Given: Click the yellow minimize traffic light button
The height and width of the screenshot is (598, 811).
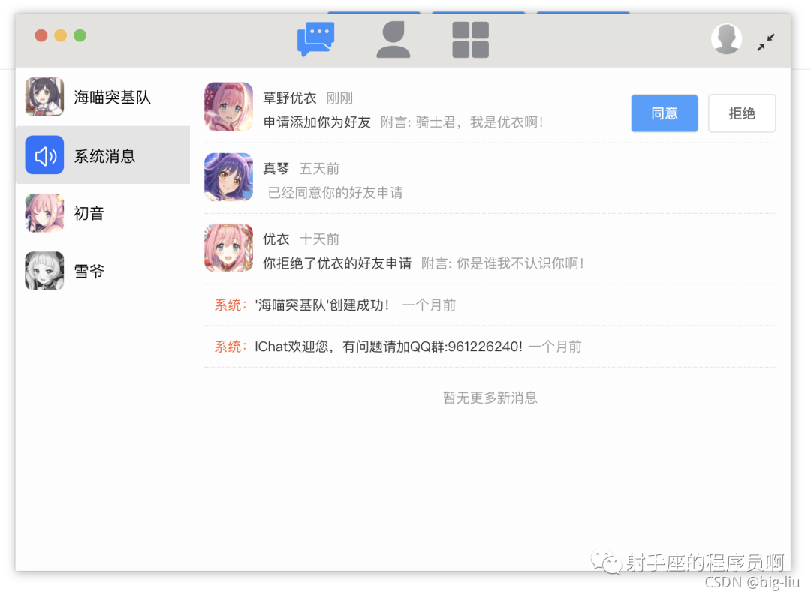Looking at the screenshot, I should [x=60, y=35].
